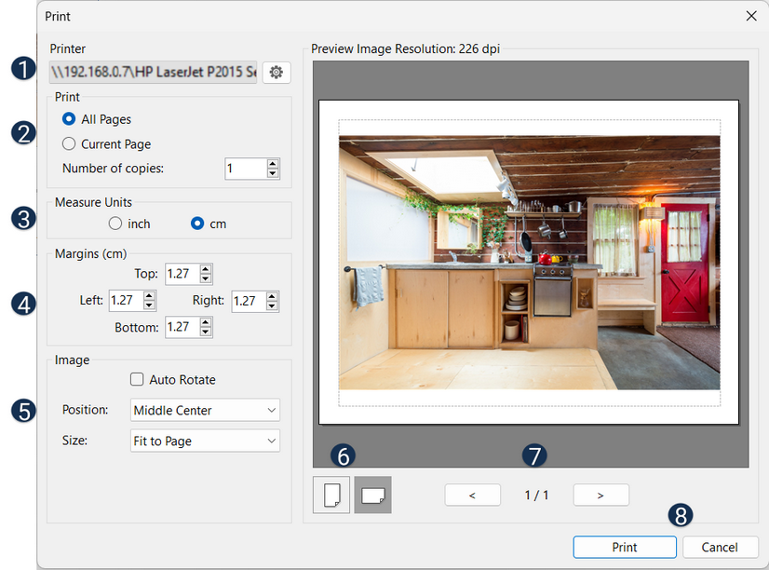Click the Left margin input field
This screenshot has height=570, width=769.
[x=124, y=301]
